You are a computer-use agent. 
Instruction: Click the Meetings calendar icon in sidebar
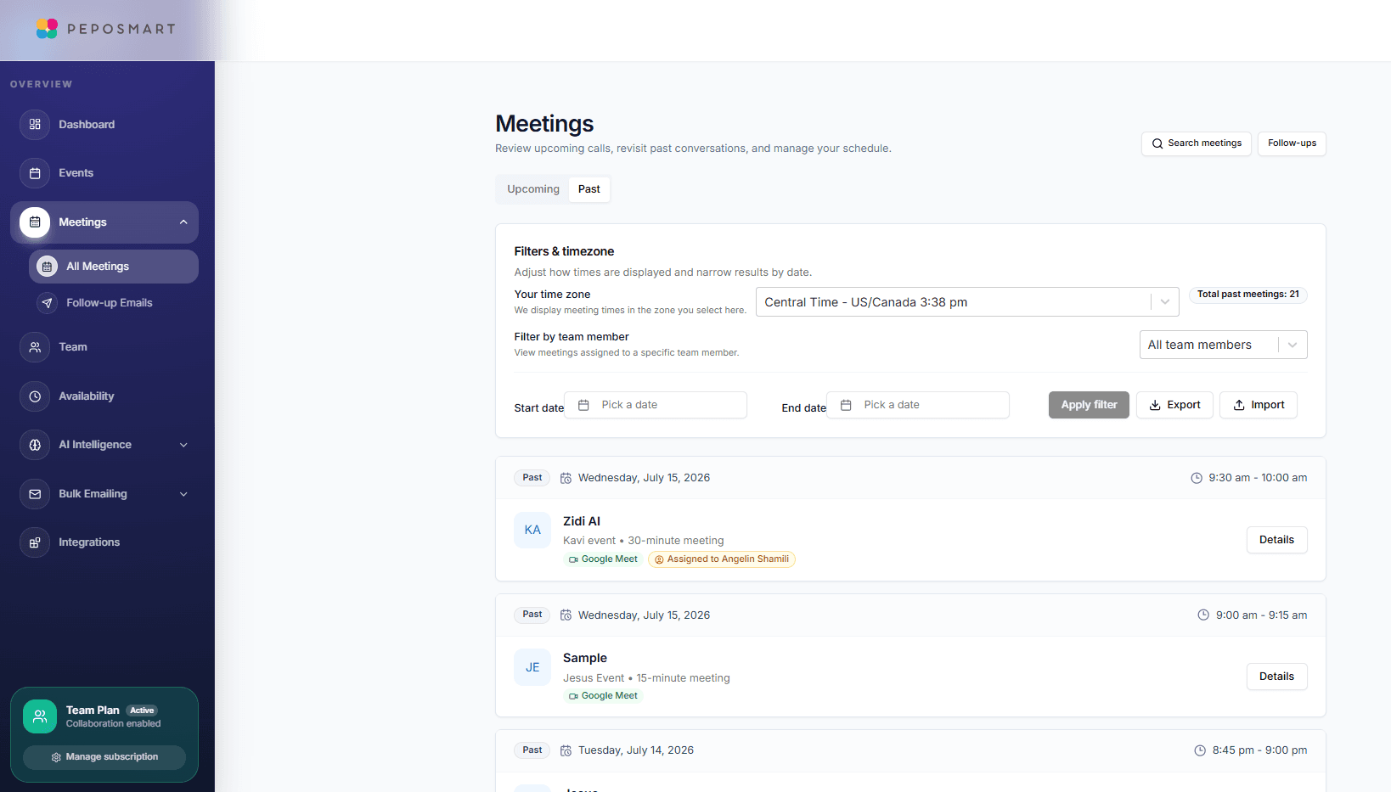pos(35,222)
